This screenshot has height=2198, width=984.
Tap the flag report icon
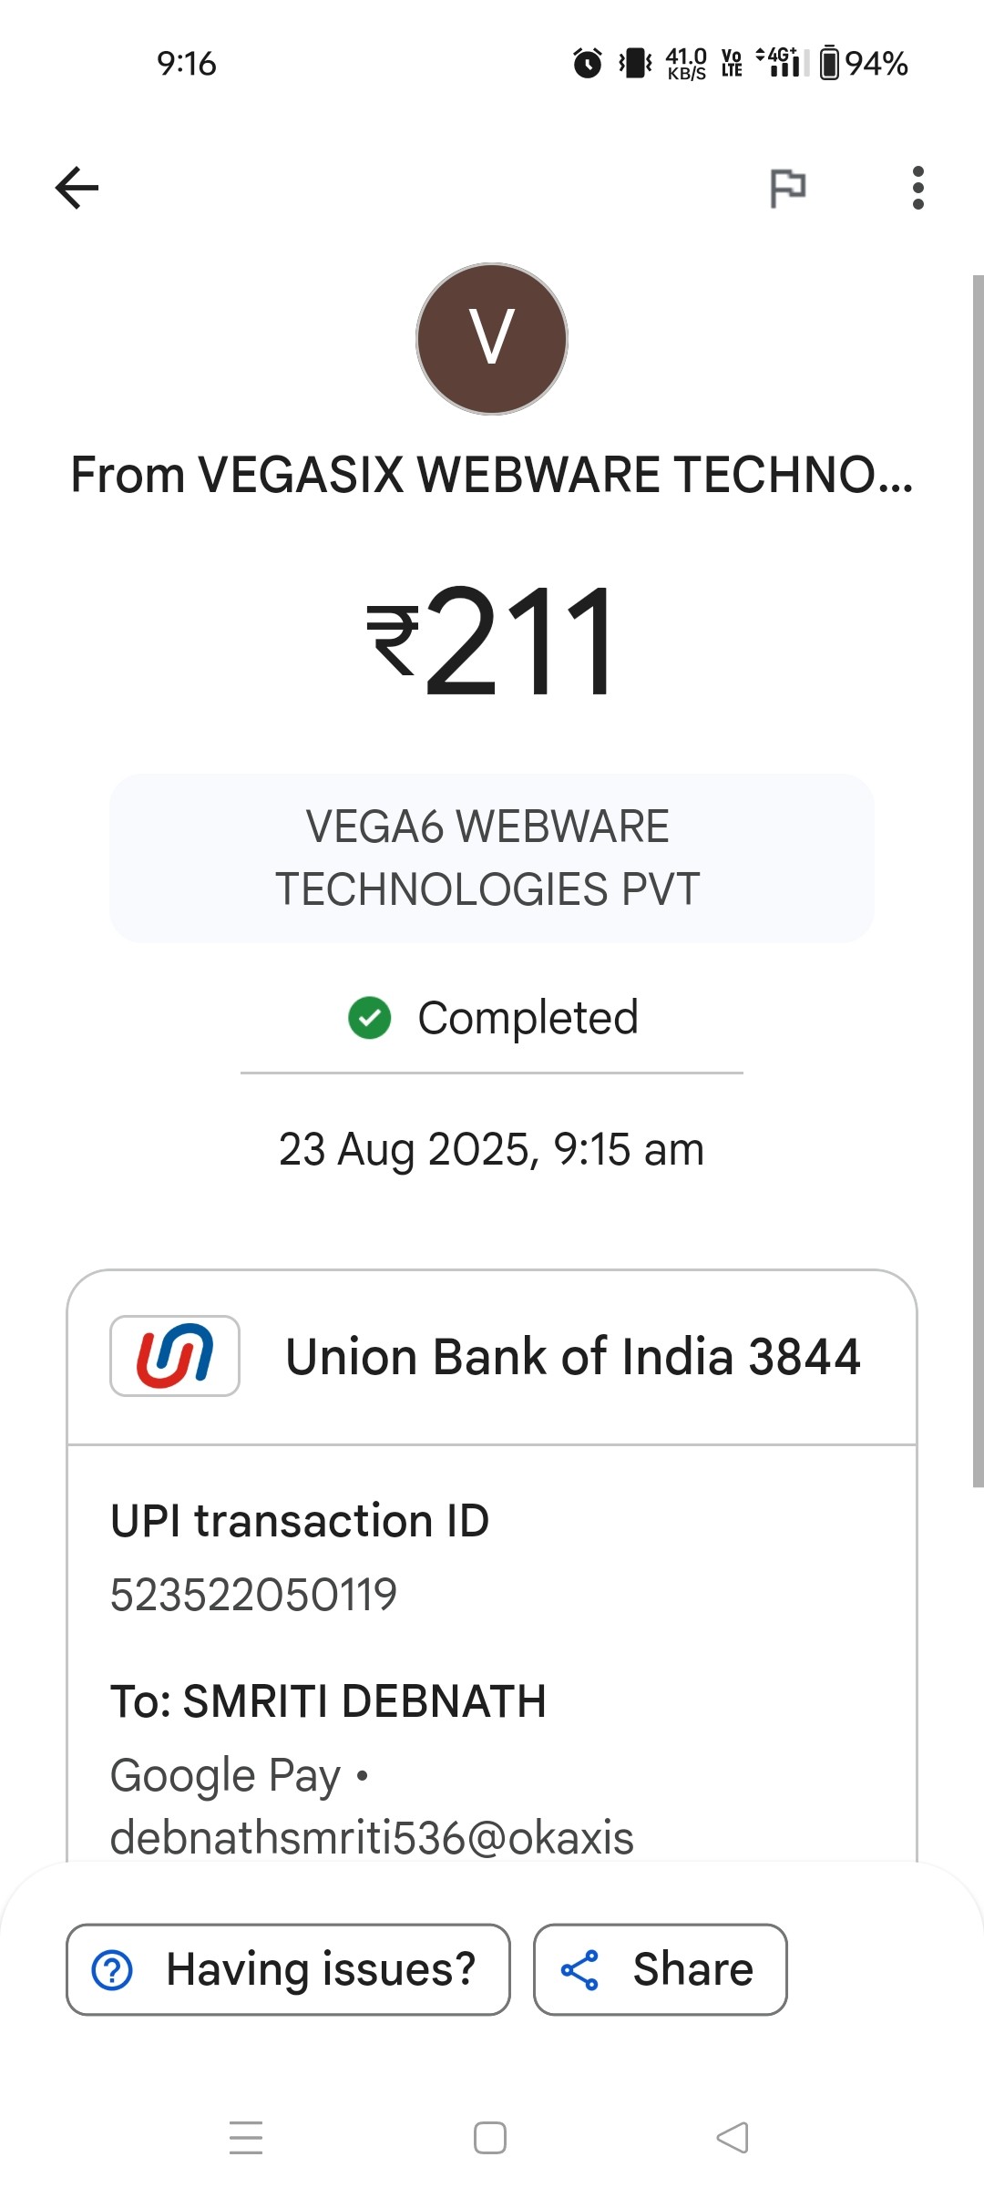coord(788,188)
